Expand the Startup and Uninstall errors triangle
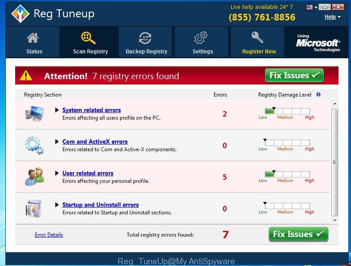This screenshot has width=351, height=266. [57, 205]
